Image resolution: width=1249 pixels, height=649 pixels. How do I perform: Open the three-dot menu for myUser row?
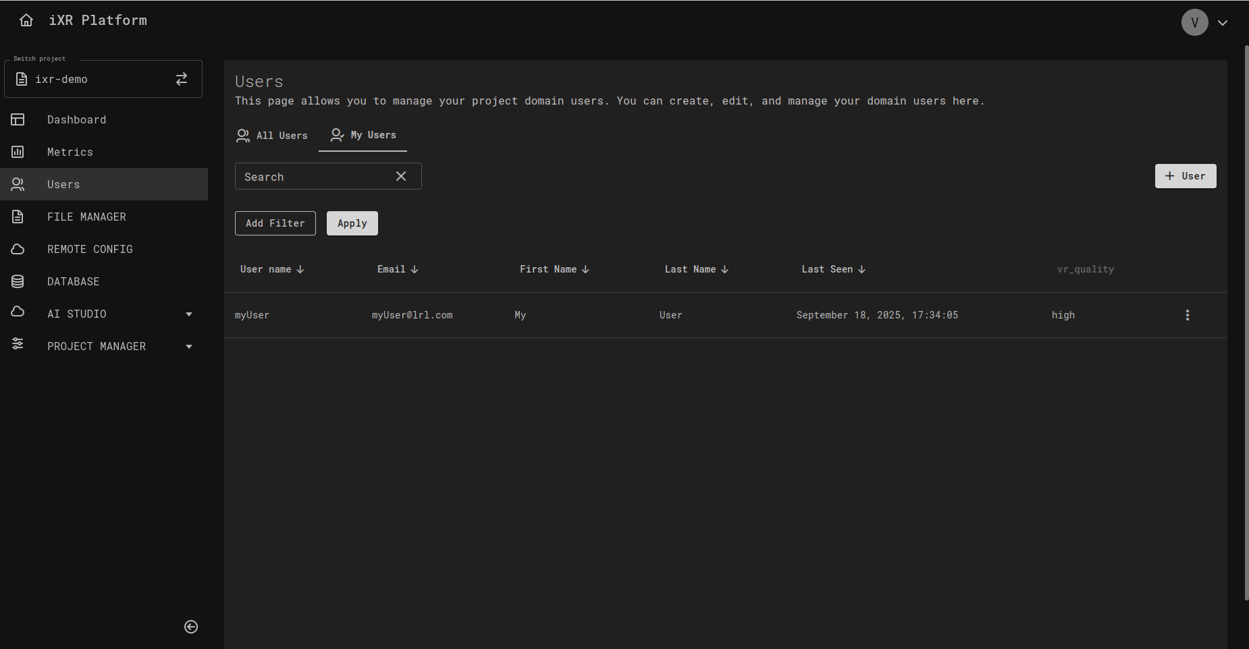click(1188, 315)
